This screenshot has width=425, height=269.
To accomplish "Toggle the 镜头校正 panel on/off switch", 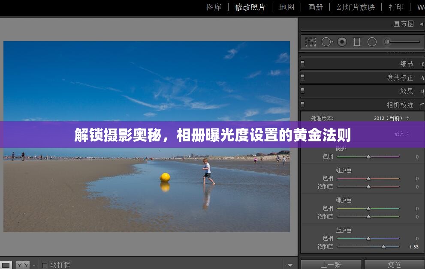I will pos(303,77).
